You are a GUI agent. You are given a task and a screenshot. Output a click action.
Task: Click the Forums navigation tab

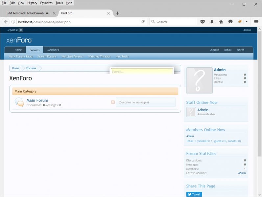35,50
